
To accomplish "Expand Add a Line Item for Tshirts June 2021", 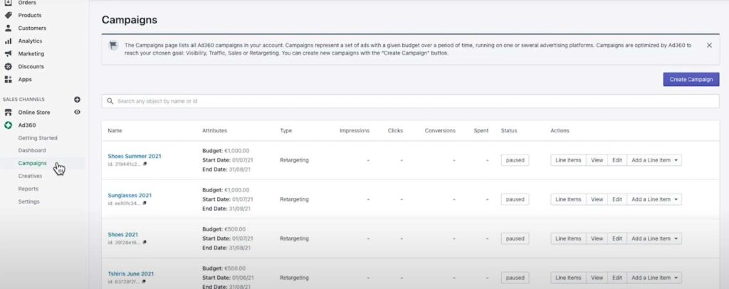I will click(654, 278).
